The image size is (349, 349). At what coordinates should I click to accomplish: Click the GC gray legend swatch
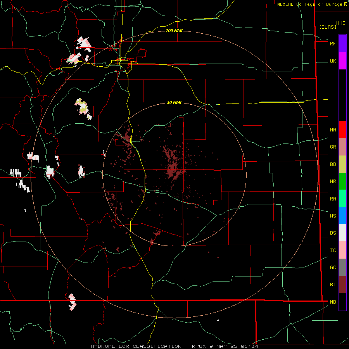coord(342,267)
